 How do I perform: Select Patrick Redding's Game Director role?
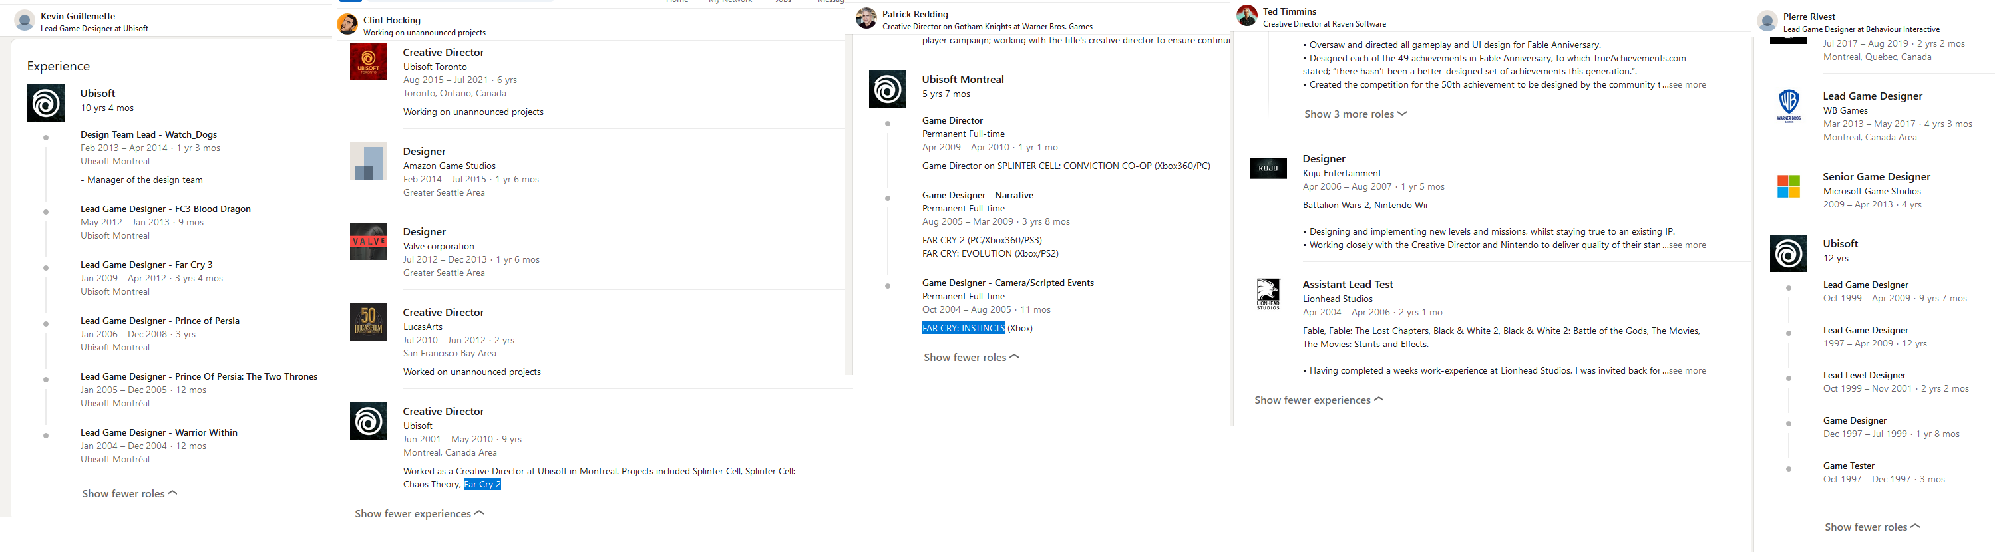click(952, 121)
